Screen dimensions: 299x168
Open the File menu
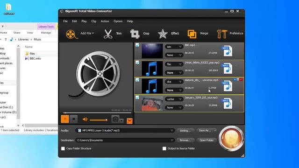(x=65, y=21)
